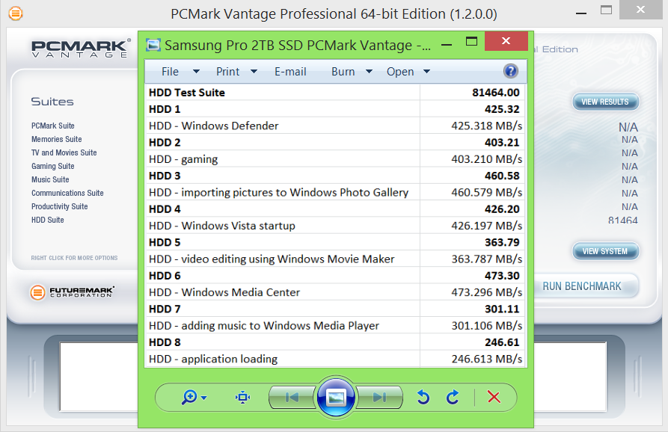Start slideshow with center round button
This screenshot has height=432, width=668.
(336, 397)
